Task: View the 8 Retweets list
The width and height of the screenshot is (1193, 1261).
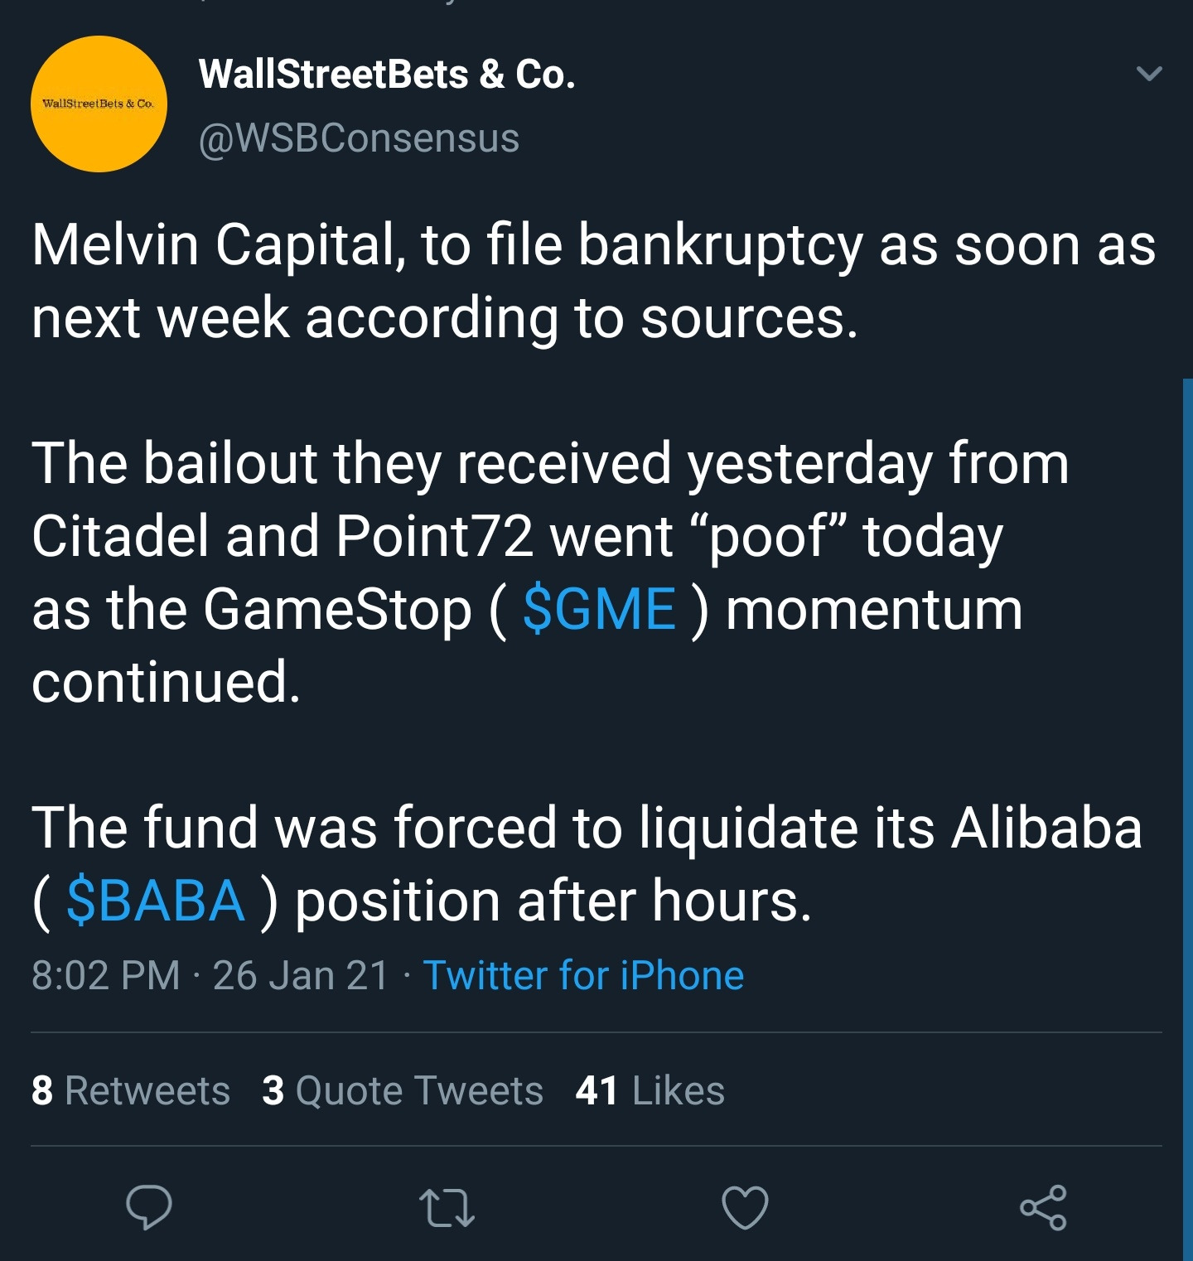Action: [x=131, y=1090]
